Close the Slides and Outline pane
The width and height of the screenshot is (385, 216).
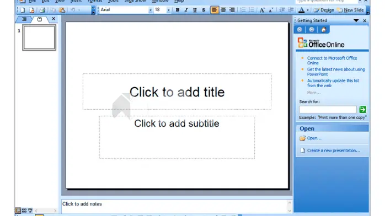pyautogui.click(x=54, y=19)
